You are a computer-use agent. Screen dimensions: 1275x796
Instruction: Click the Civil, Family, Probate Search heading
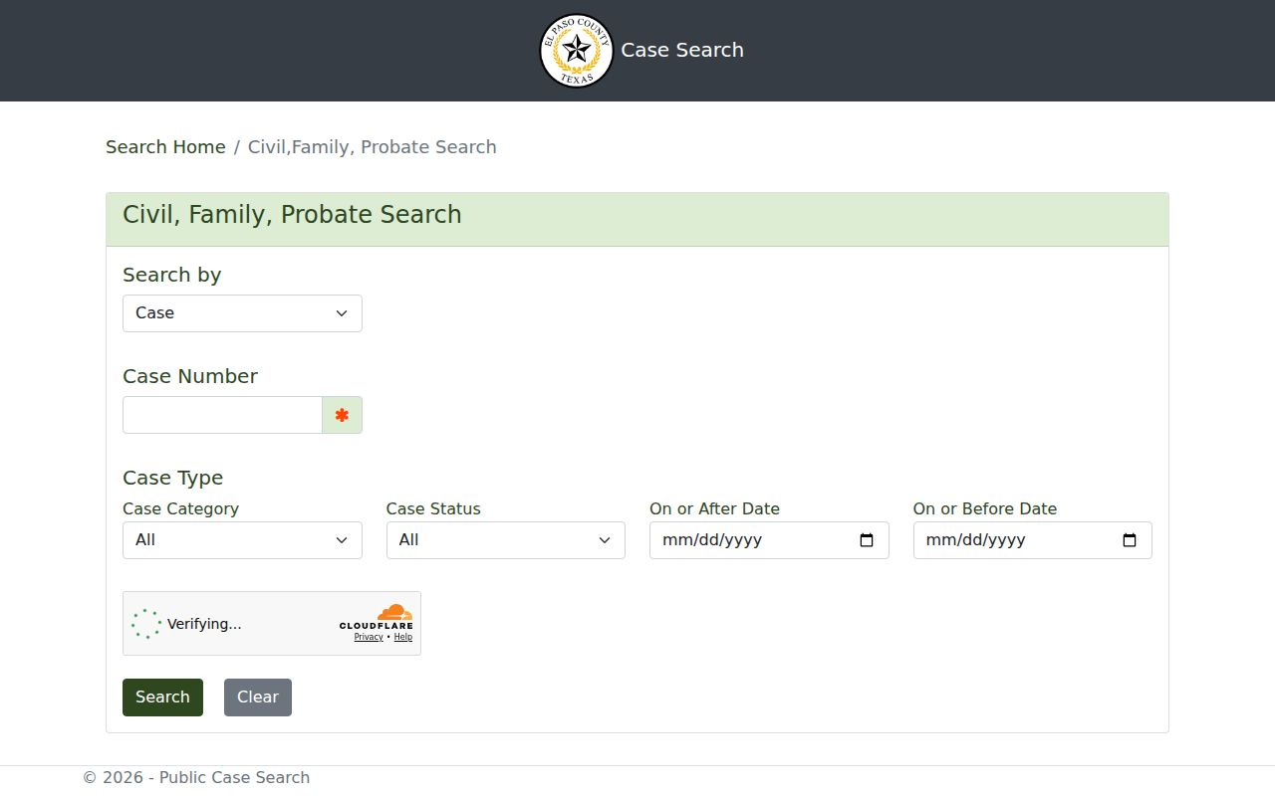292,215
